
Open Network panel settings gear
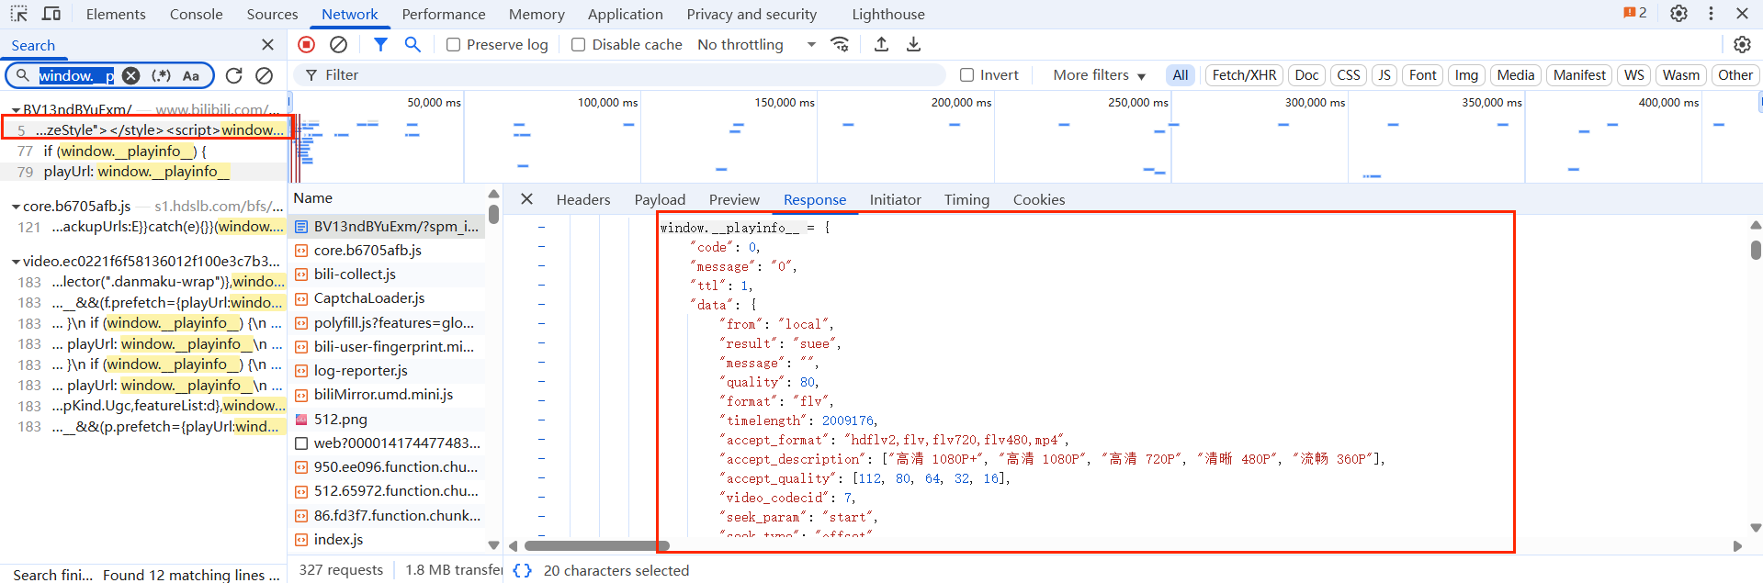tap(1742, 44)
